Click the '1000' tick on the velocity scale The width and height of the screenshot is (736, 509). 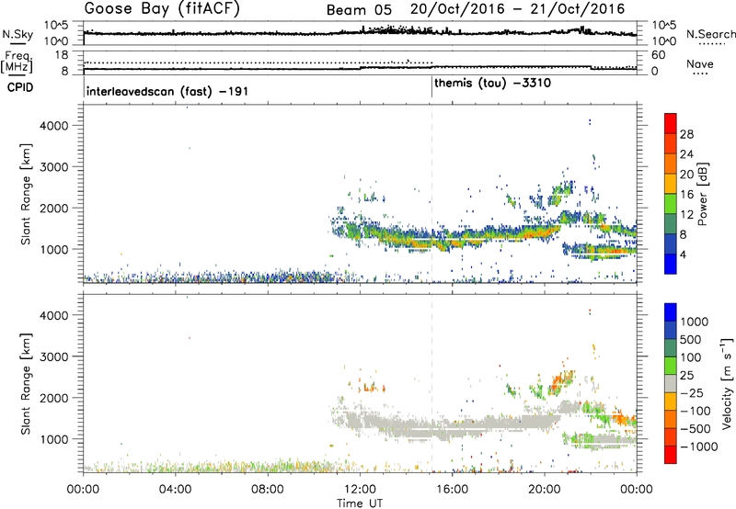pyautogui.click(x=695, y=322)
